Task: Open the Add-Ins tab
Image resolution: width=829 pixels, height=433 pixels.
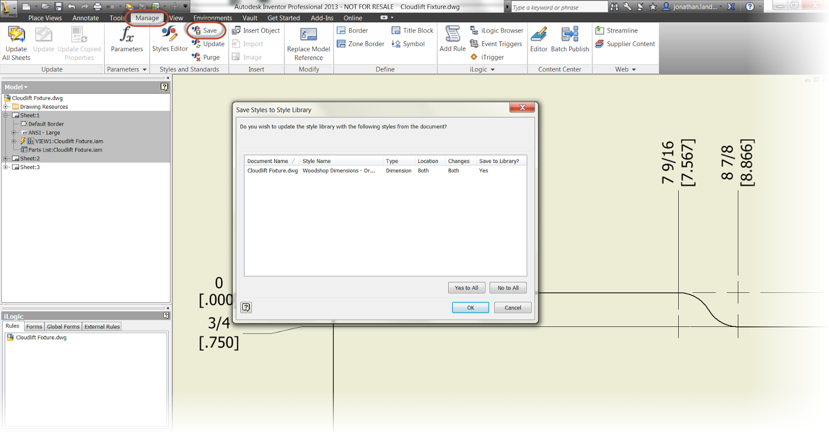Action: [x=322, y=18]
